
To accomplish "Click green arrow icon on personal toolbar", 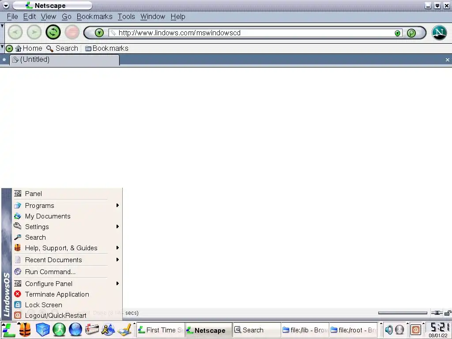I will (9, 49).
